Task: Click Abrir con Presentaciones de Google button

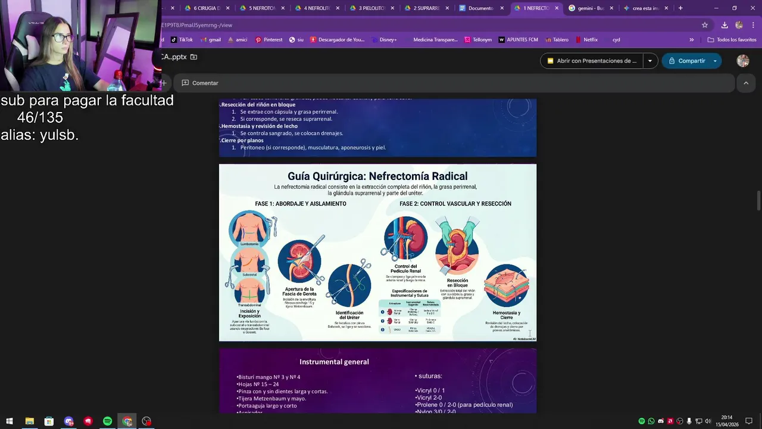Action: (x=592, y=61)
